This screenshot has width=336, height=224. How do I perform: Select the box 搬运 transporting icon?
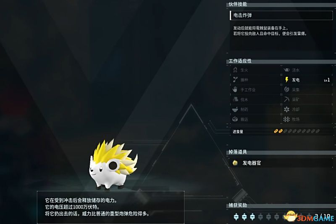pos(235,119)
